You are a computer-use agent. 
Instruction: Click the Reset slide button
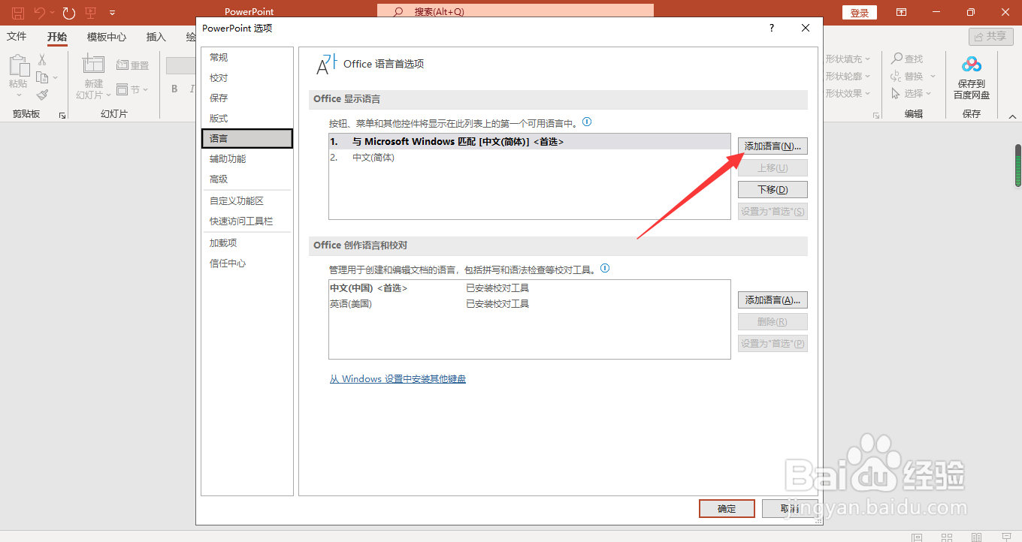[133, 65]
